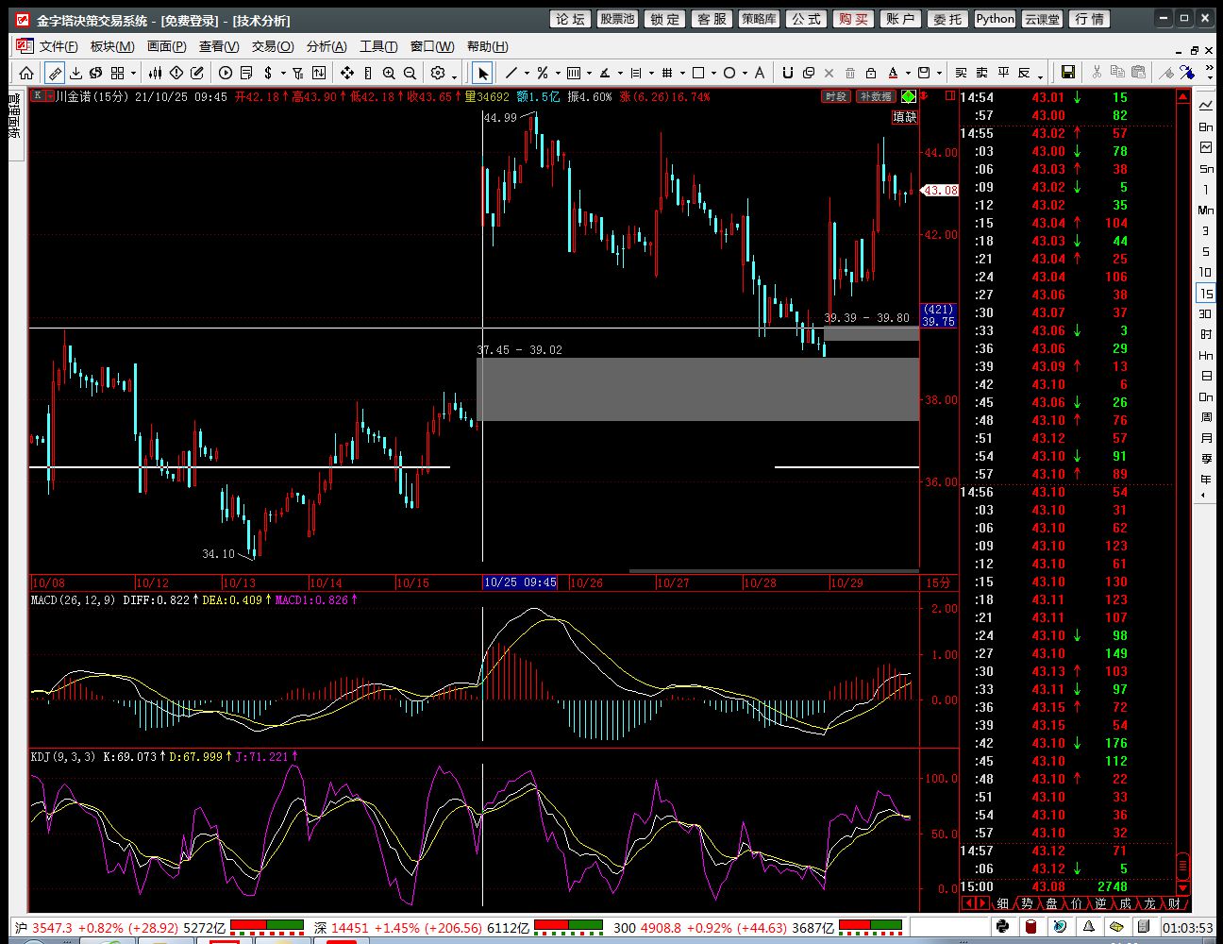Viewport: 1223px width, 944px height.
Task: Select the text A annotation tool
Action: (x=760, y=73)
